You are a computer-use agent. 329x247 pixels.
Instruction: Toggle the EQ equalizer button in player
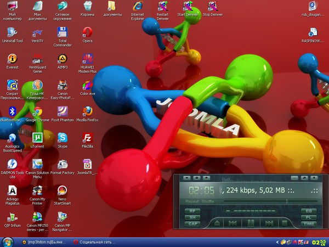click(x=308, y=211)
